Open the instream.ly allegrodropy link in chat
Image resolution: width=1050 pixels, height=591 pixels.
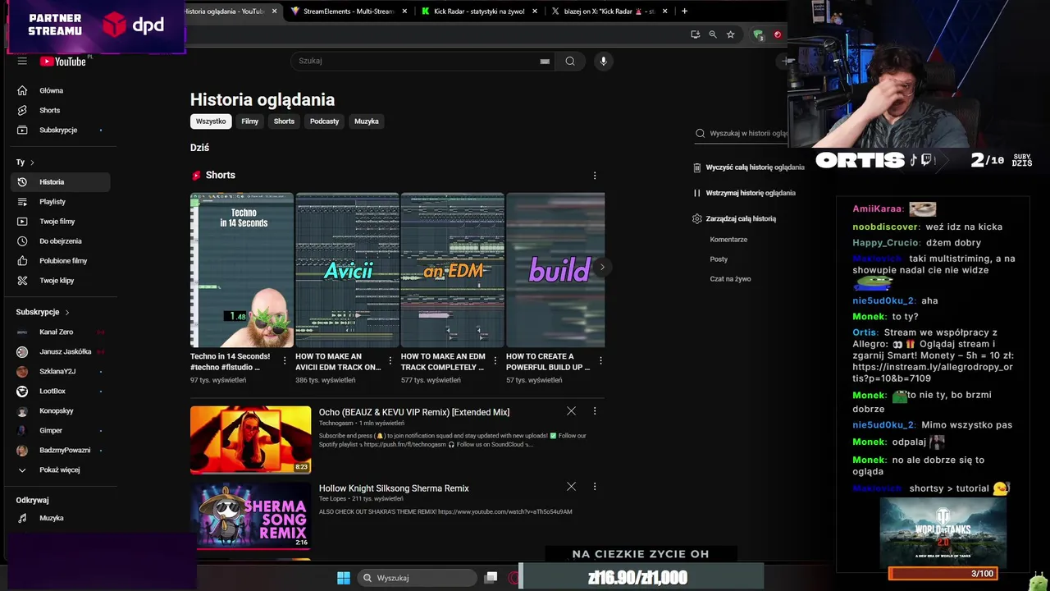pos(933,373)
